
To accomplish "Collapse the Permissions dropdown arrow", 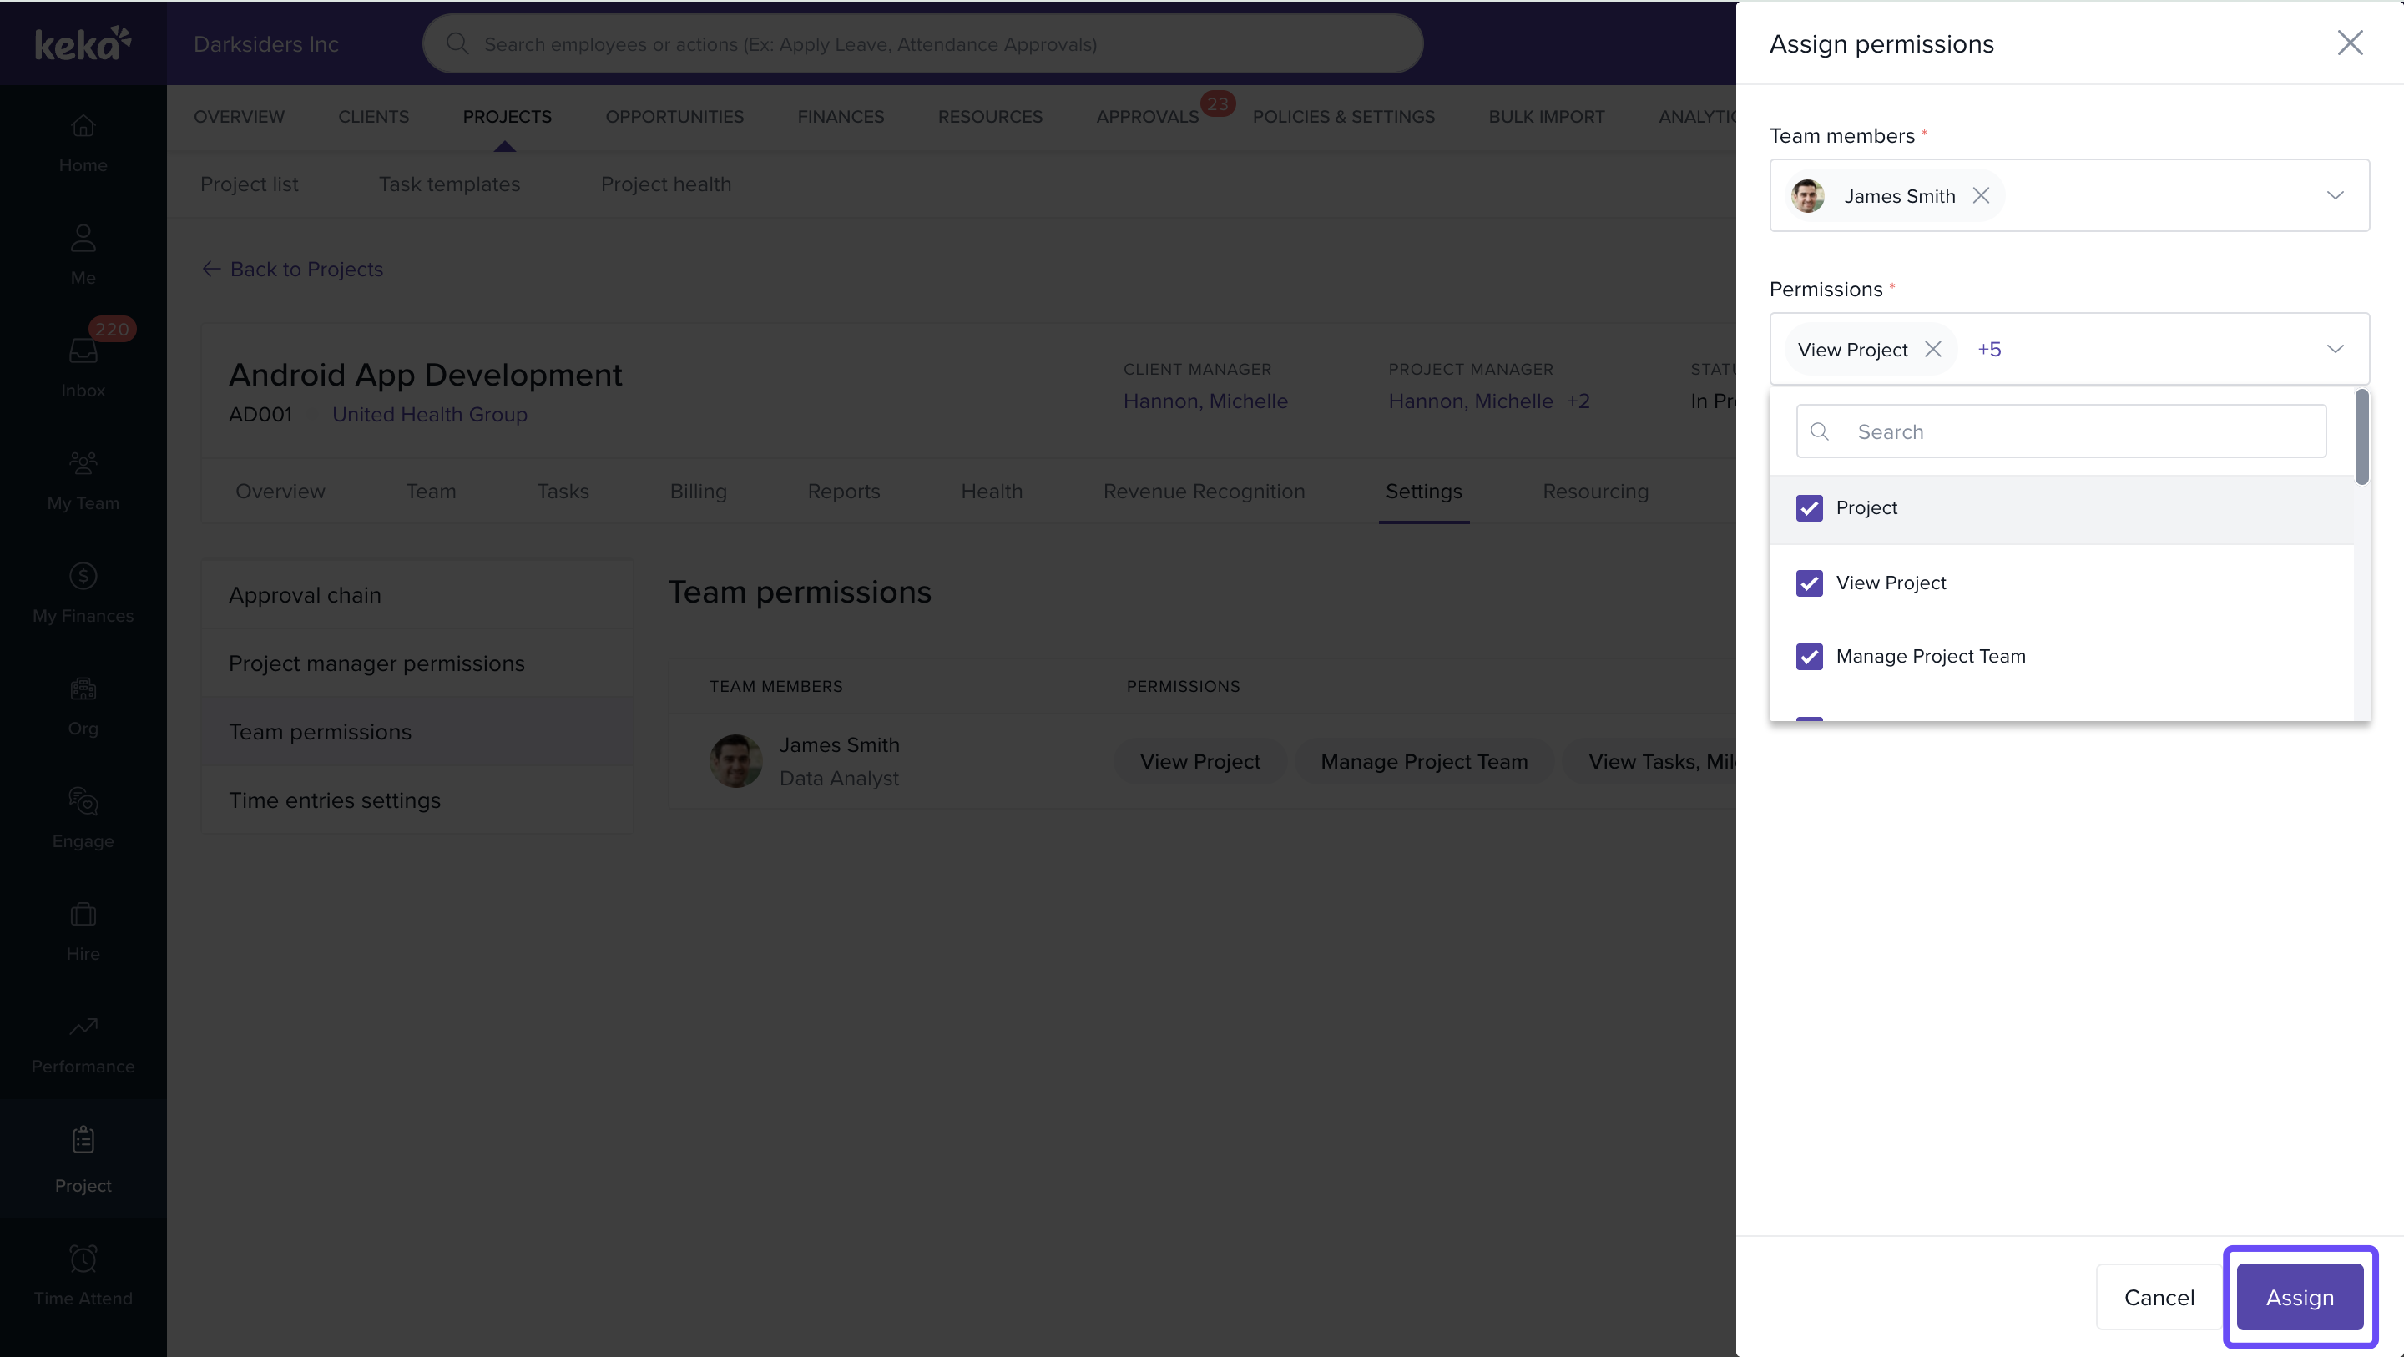I will [2334, 349].
